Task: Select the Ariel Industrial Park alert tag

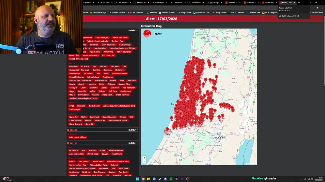Action: pos(77,137)
